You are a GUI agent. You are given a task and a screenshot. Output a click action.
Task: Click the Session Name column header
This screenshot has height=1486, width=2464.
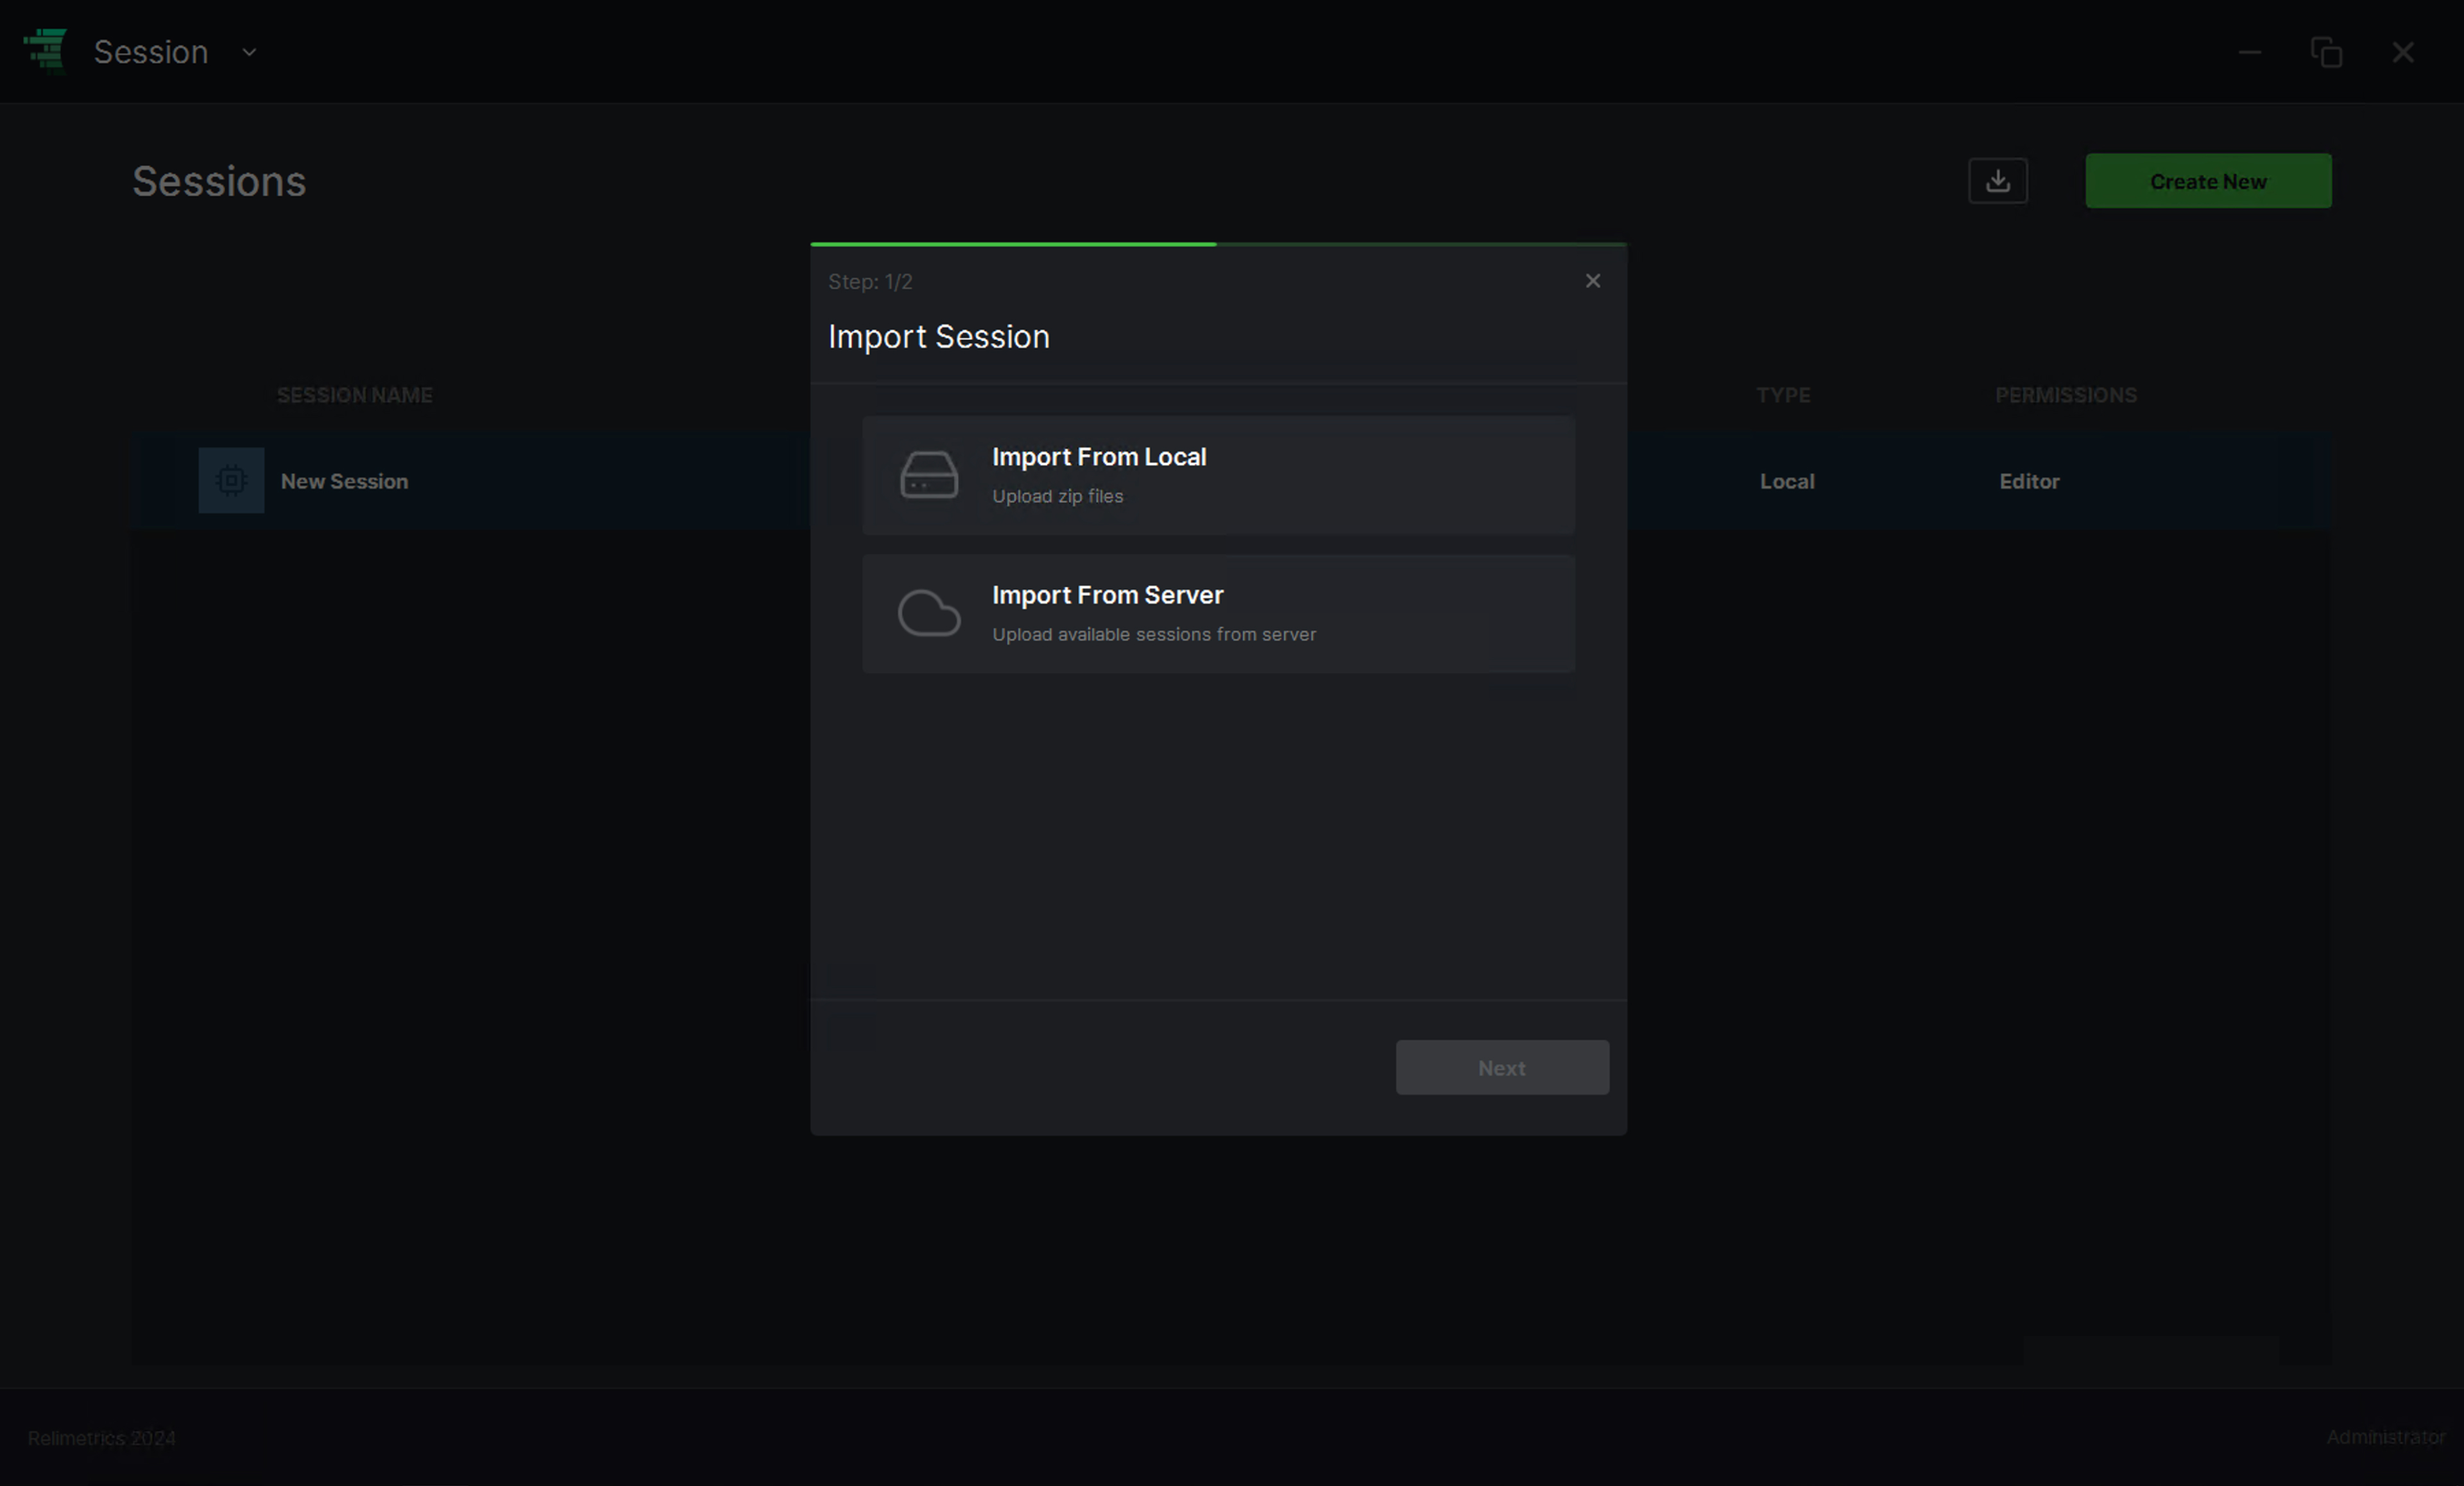click(354, 395)
